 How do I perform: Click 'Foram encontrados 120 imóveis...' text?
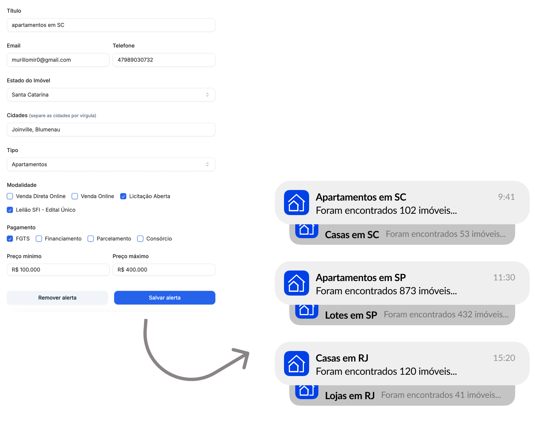(x=386, y=371)
